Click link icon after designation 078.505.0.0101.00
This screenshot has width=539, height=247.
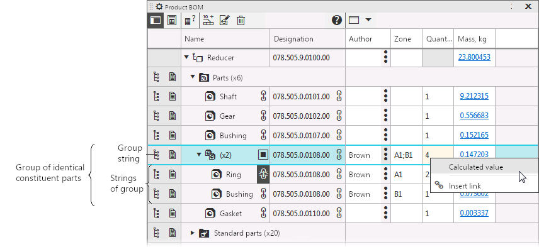pos(339,96)
